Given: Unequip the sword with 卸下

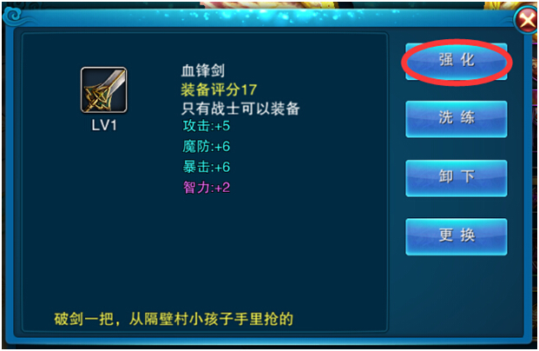Looking at the screenshot, I should [x=457, y=178].
